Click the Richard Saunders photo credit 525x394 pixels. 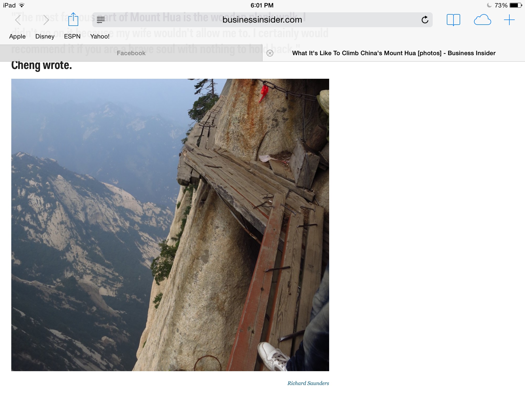coord(308,383)
